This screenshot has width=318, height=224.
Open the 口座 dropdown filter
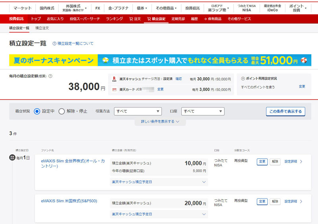203,111
